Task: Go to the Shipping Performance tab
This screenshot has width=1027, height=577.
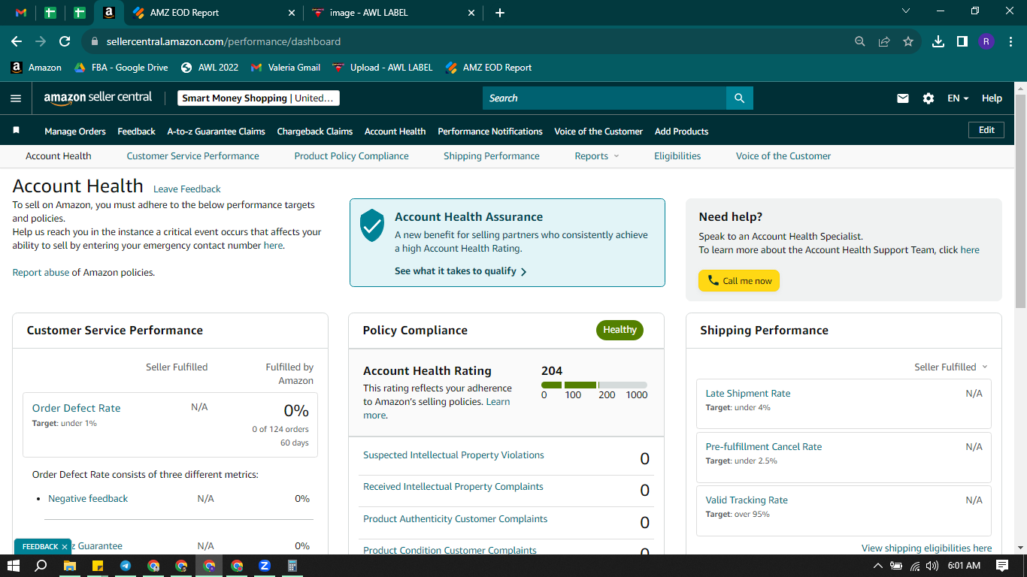Action: pyautogui.click(x=491, y=156)
